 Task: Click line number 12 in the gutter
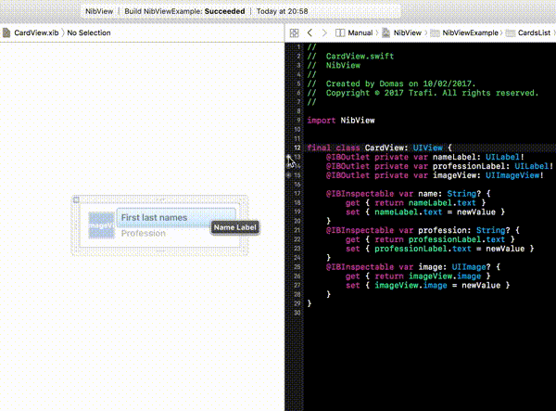tap(297, 148)
